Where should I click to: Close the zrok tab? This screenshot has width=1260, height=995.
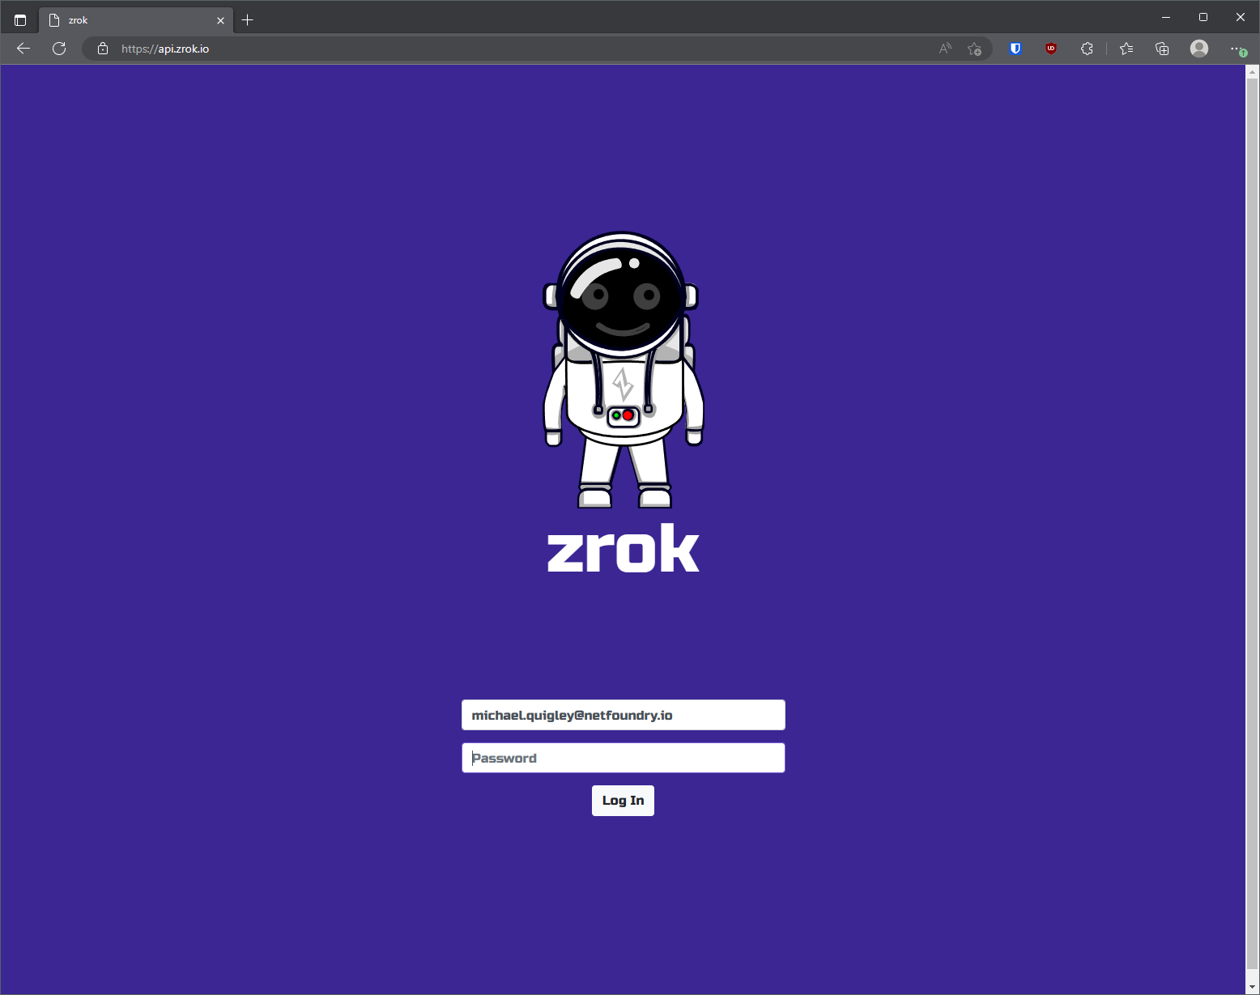220,20
